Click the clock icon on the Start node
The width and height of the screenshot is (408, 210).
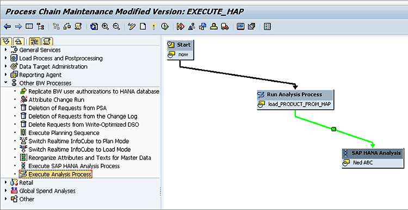pyautogui.click(x=171, y=45)
